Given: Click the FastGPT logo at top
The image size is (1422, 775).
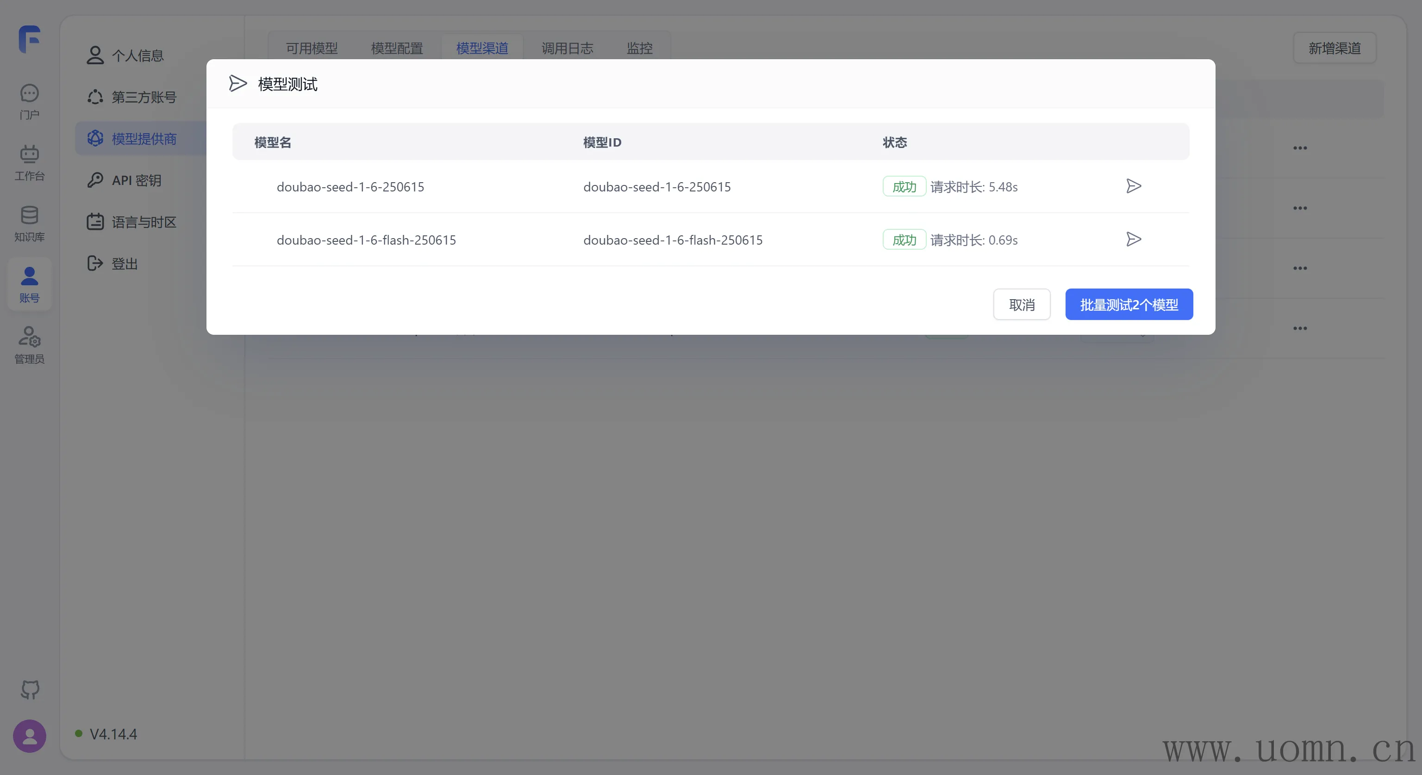Looking at the screenshot, I should coord(30,39).
